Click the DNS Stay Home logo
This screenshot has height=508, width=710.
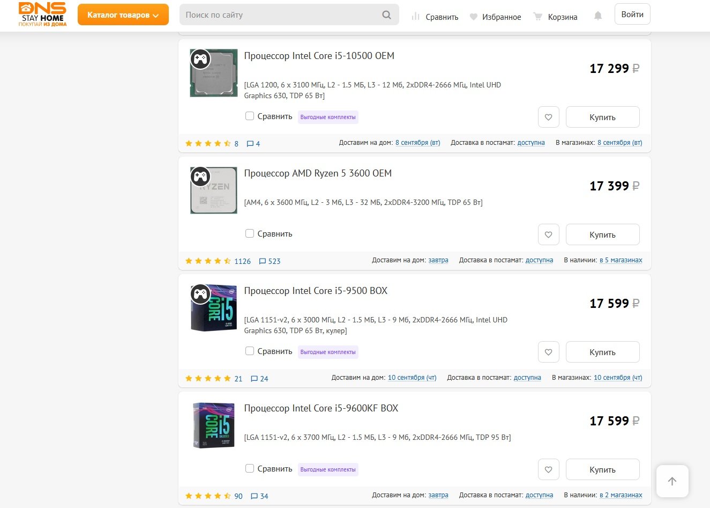42,14
